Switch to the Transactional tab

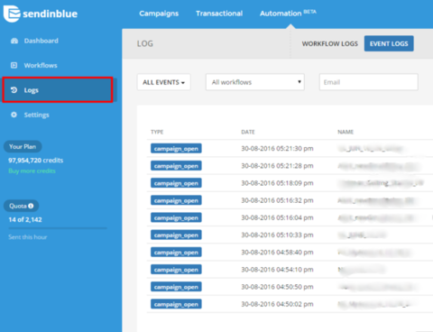219,14
